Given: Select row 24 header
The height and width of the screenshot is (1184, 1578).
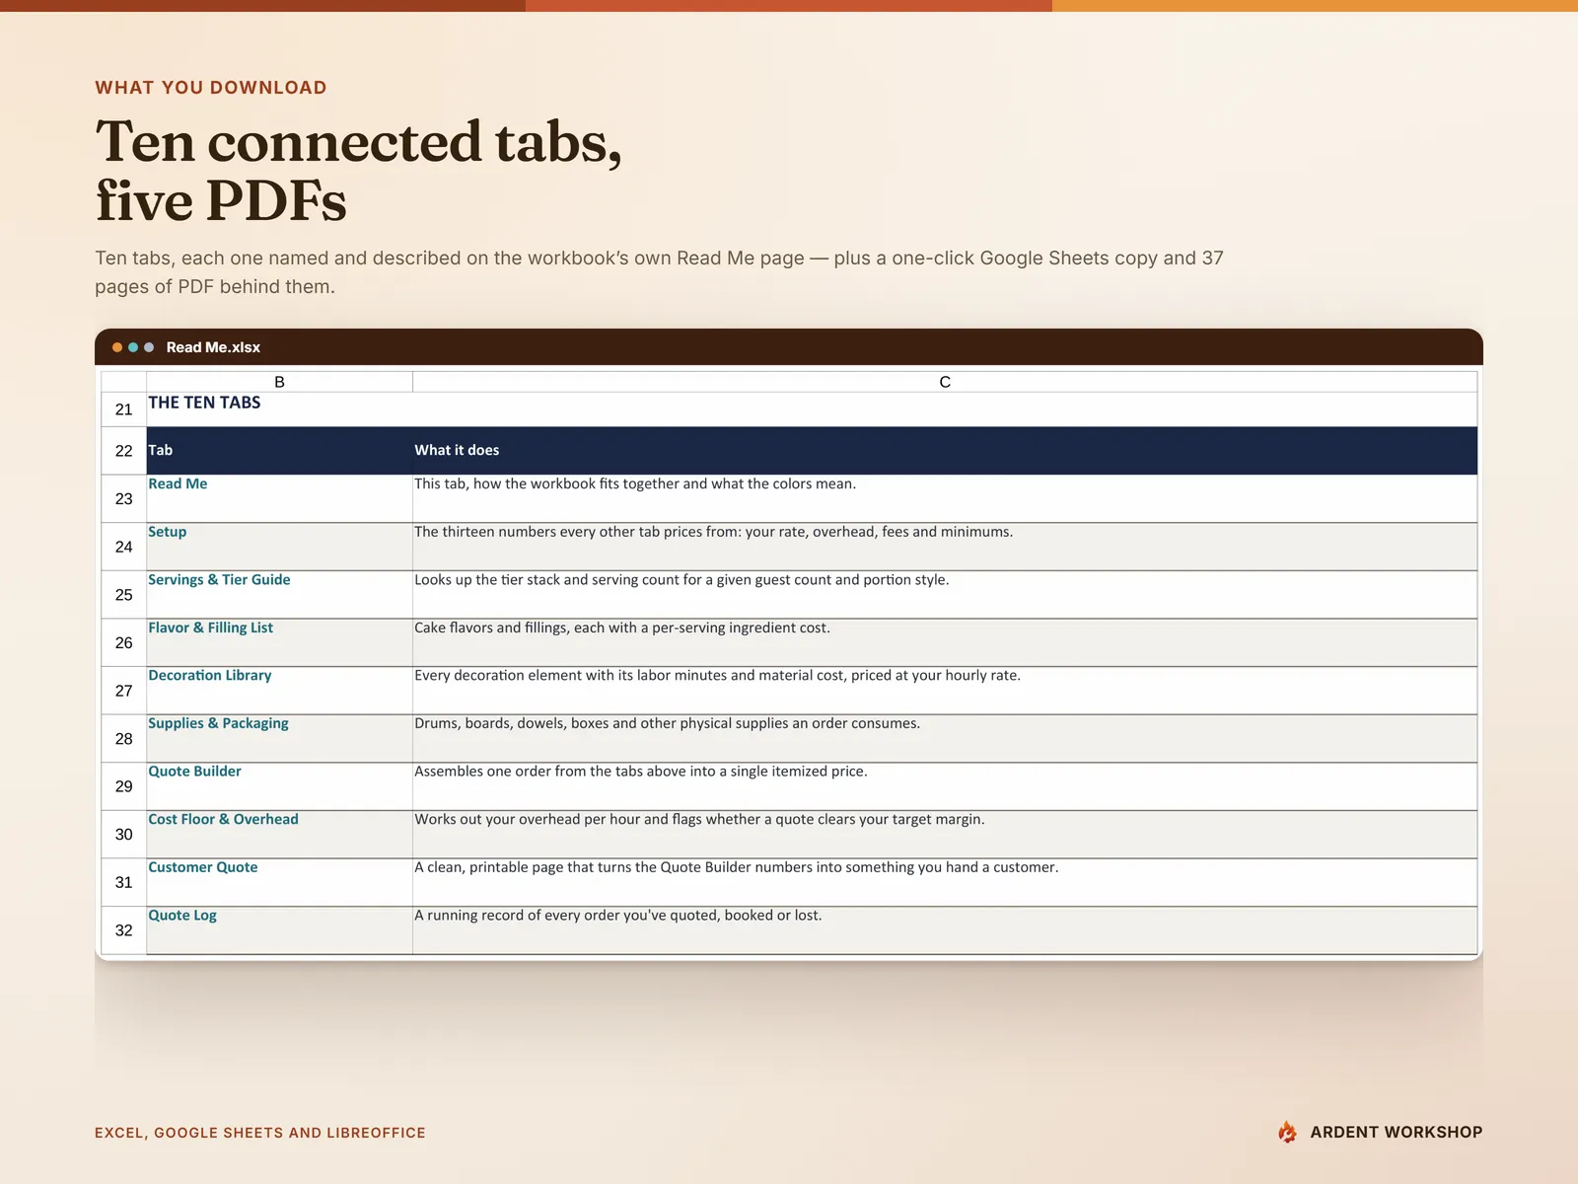Looking at the screenshot, I should tap(123, 547).
